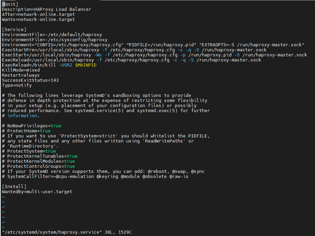Click the Wants=network-online.target line
The width and height of the screenshot is (315, 236).
point(38,20)
